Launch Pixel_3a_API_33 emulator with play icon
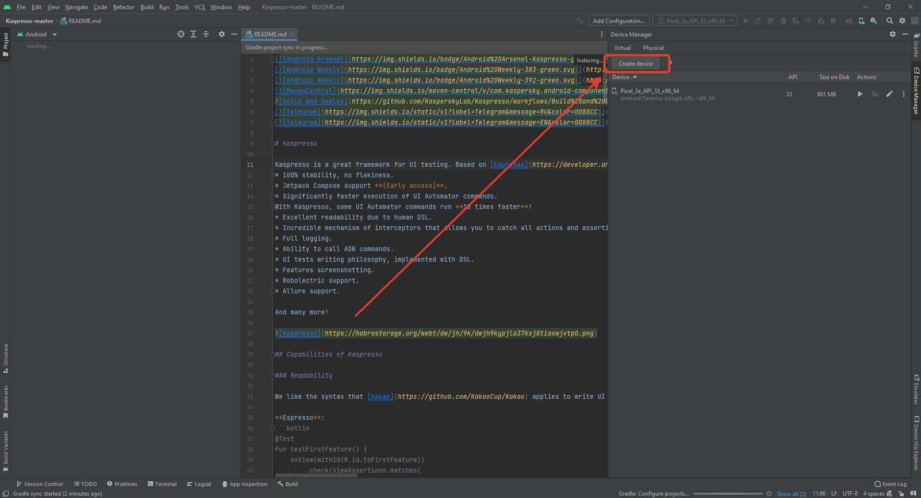Viewport: 921px width, 498px height. pyautogui.click(x=860, y=94)
